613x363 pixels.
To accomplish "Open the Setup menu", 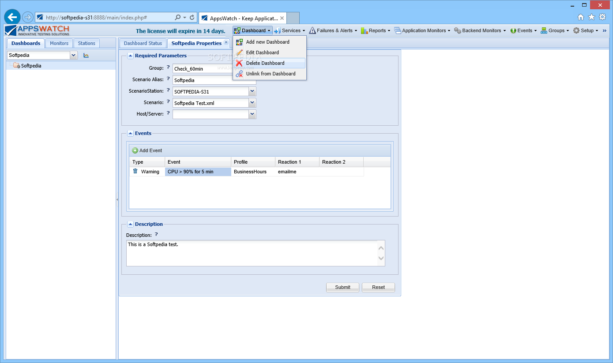I will click(586, 30).
